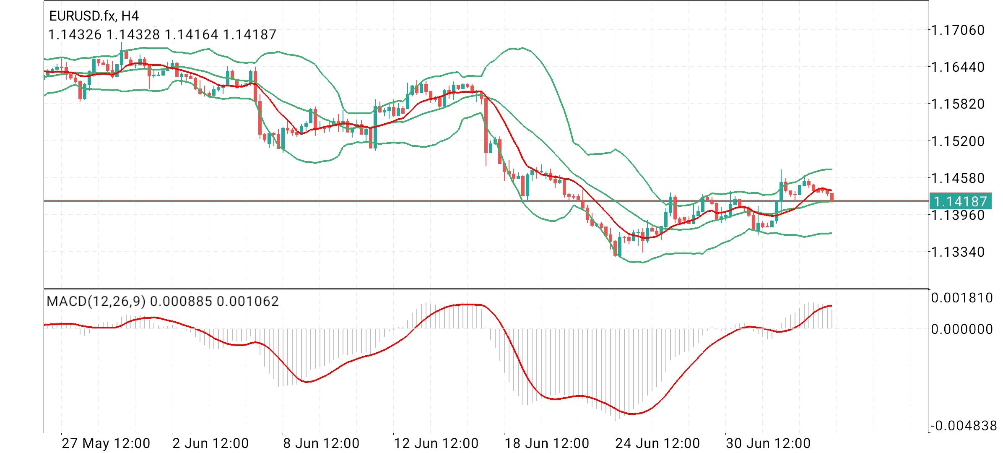1003x453 pixels.
Task: Click the MACD(12,26,9) indicator label
Action: pos(162,301)
